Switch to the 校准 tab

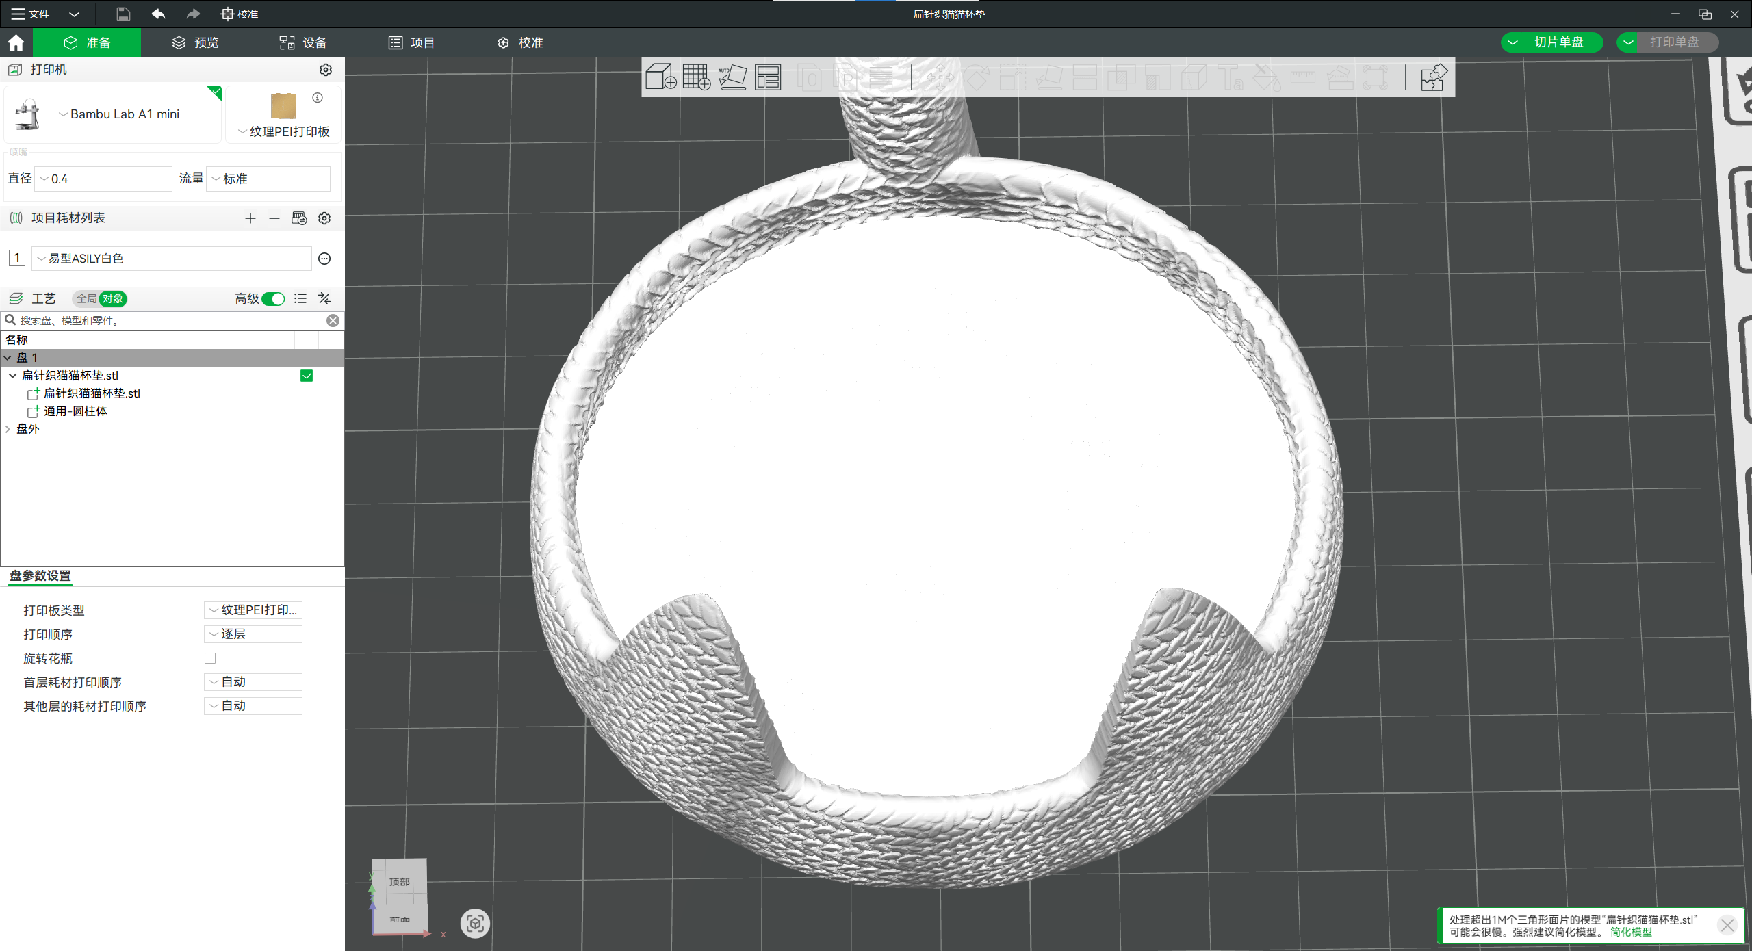pyautogui.click(x=520, y=42)
